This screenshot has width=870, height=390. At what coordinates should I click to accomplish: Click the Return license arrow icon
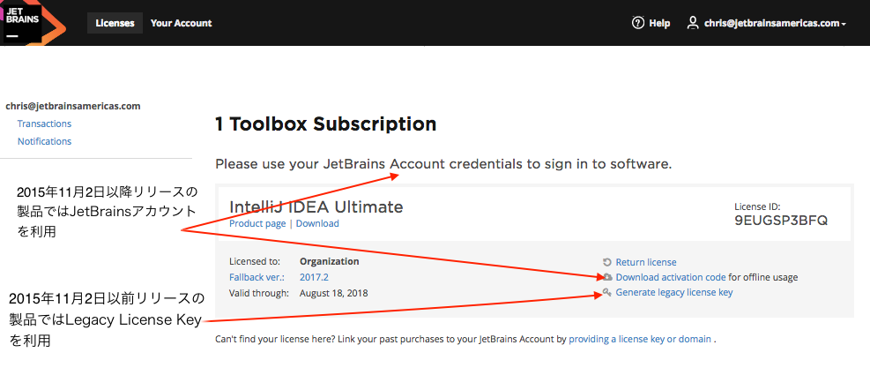click(x=607, y=262)
